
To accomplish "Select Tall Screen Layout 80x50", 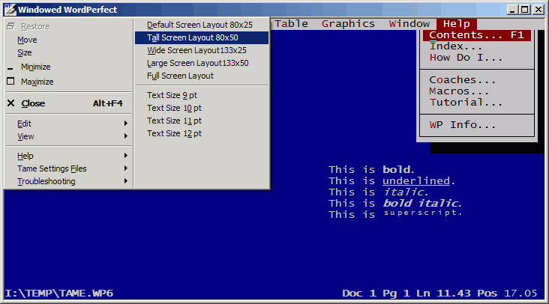I will coord(193,37).
